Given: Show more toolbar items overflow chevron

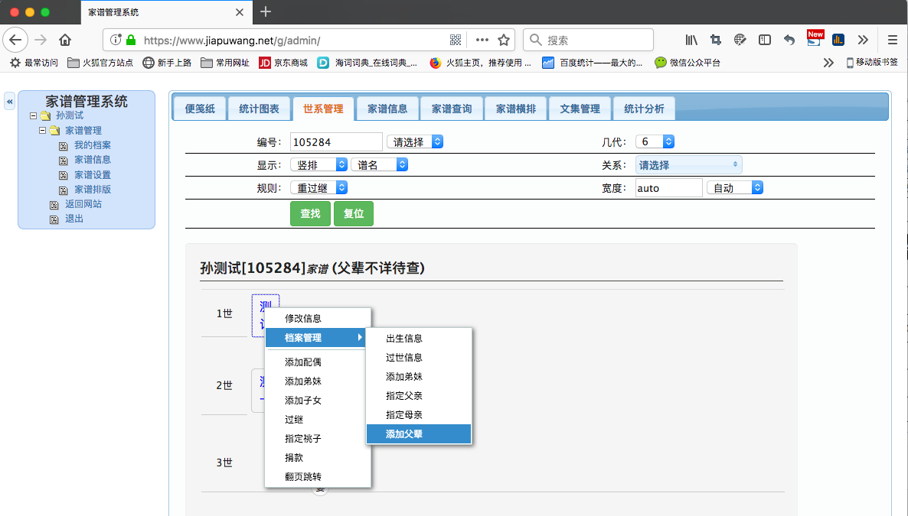Looking at the screenshot, I should [x=863, y=40].
